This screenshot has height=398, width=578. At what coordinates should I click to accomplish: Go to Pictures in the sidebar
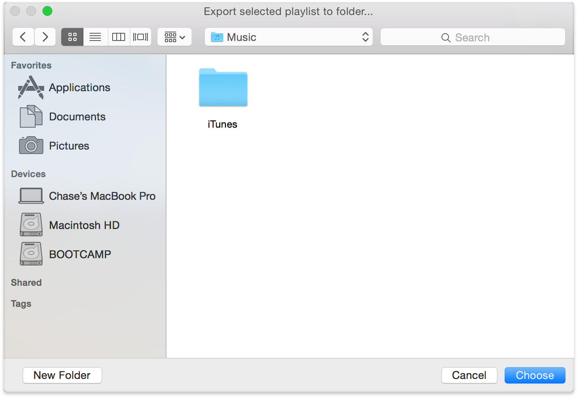pos(69,146)
